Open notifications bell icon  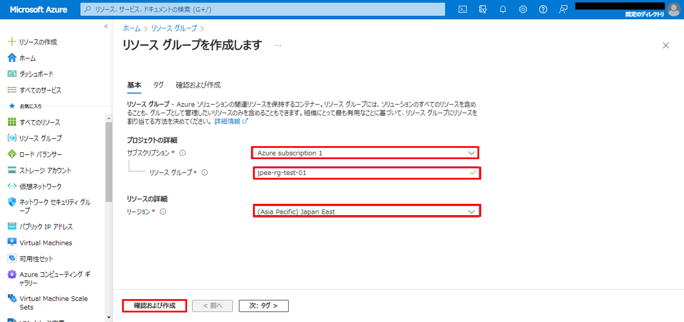(x=503, y=10)
